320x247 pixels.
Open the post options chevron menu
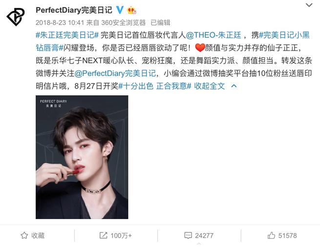click(x=309, y=5)
